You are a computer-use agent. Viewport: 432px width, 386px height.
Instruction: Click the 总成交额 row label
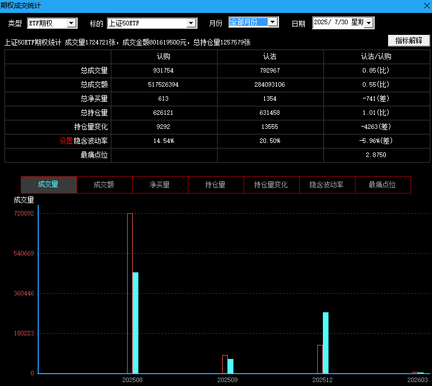point(94,85)
